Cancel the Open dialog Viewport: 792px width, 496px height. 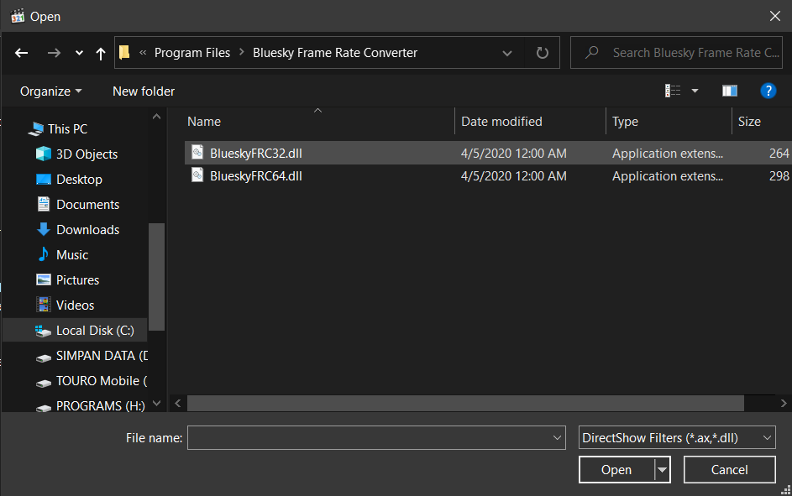tap(729, 470)
